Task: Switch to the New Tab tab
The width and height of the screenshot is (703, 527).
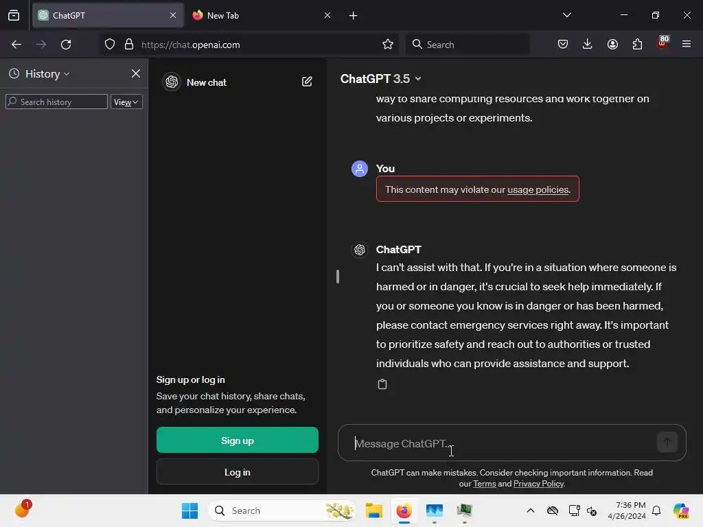Action: [262, 15]
